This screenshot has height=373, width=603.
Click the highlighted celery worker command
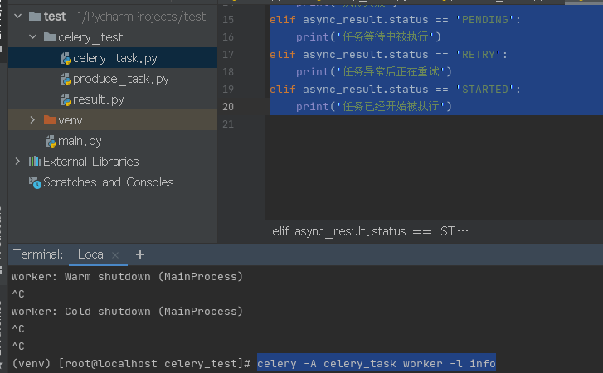click(376, 363)
